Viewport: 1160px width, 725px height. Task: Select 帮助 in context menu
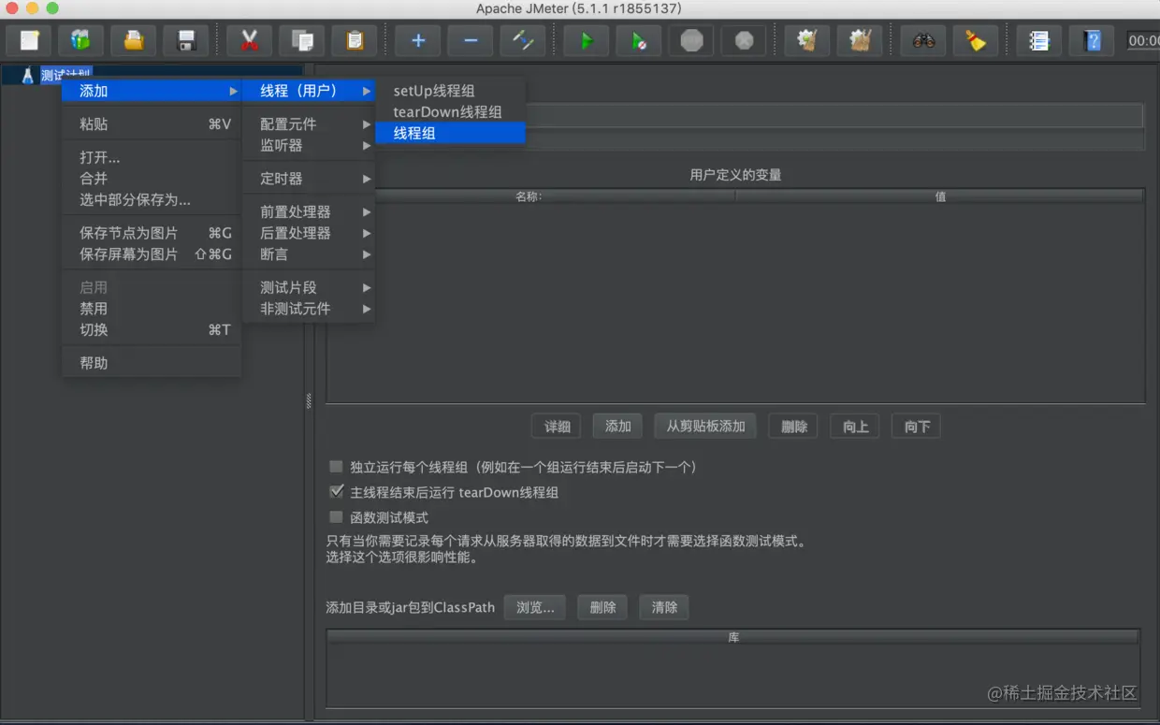coord(152,363)
